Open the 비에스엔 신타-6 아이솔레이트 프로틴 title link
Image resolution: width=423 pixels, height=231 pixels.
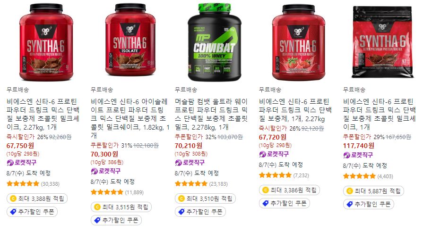click(x=130, y=118)
